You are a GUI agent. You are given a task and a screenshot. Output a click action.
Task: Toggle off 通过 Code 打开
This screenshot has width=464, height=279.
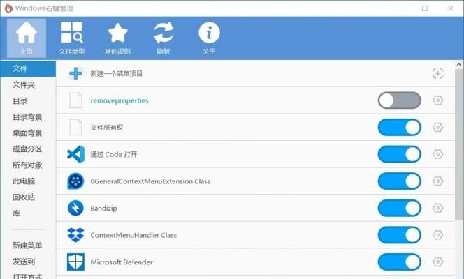(400, 154)
